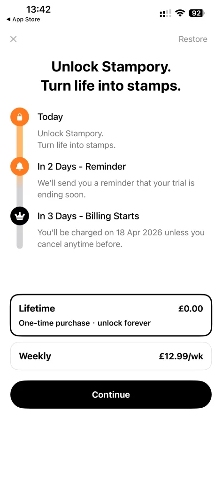Tap the £0.00 Lifetime price
This screenshot has height=481, width=222.
point(191,308)
